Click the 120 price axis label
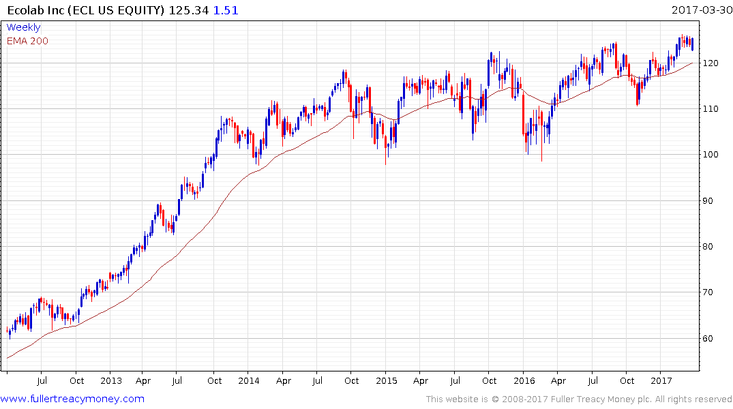733x409 pixels. [710, 63]
